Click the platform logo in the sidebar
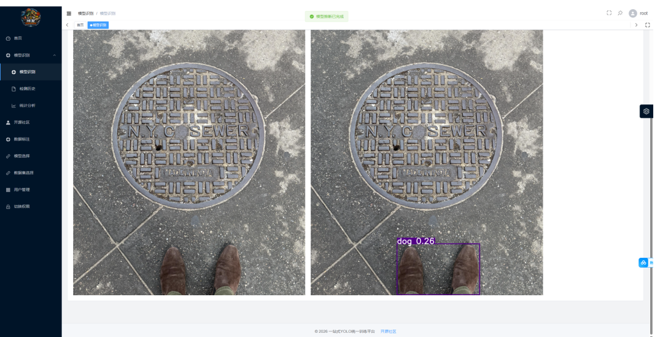 coord(31,17)
